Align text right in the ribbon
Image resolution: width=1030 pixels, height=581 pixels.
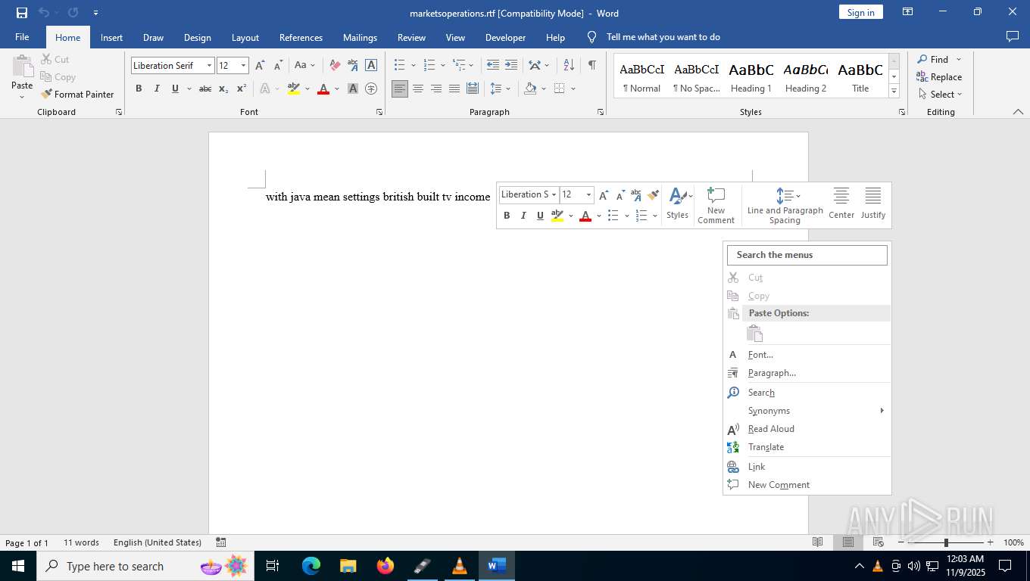436,89
